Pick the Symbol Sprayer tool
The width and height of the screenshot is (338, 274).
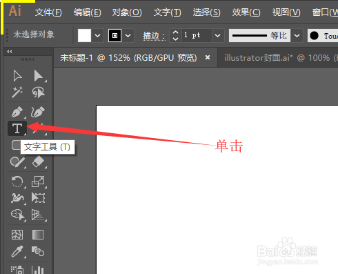[x=17, y=270]
